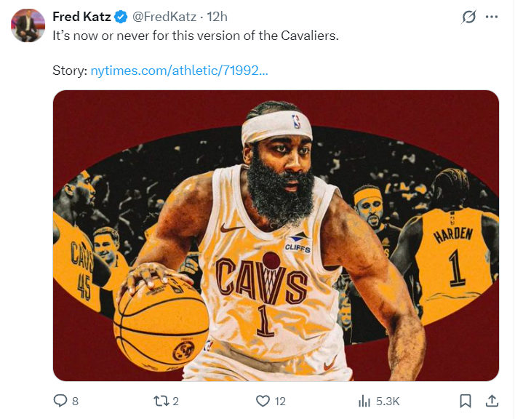This screenshot has height=419, width=515.
Task: Click the Fred Katz display name
Action: point(81,17)
